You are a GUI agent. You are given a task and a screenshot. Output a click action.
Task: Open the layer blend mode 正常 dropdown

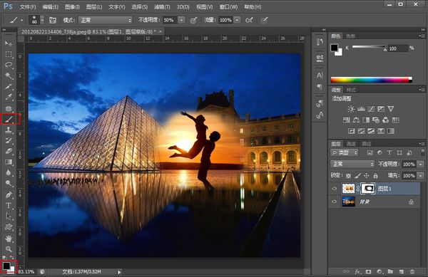click(352, 164)
